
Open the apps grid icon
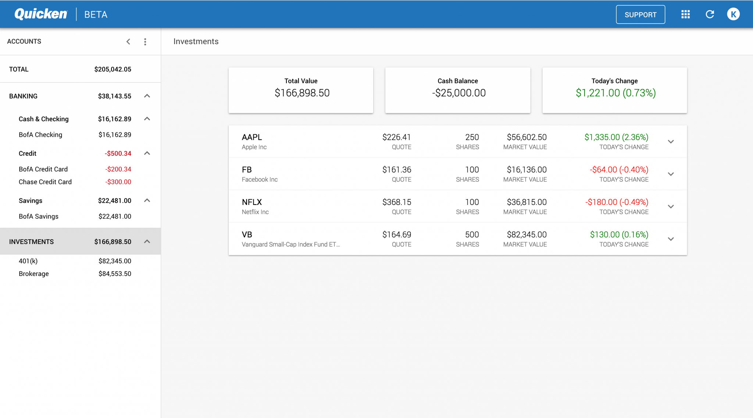click(x=685, y=14)
